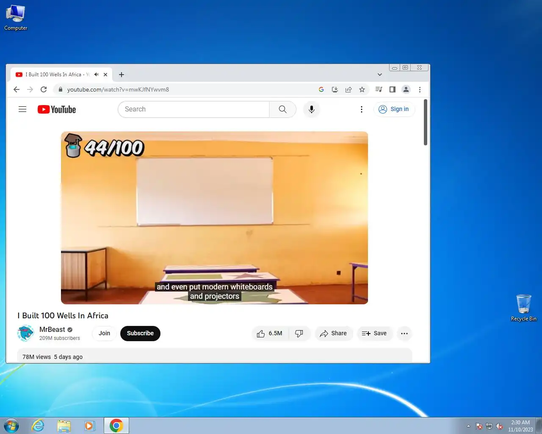The width and height of the screenshot is (542, 434).
Task: Open Windows Explorer from taskbar
Action: coord(64,426)
